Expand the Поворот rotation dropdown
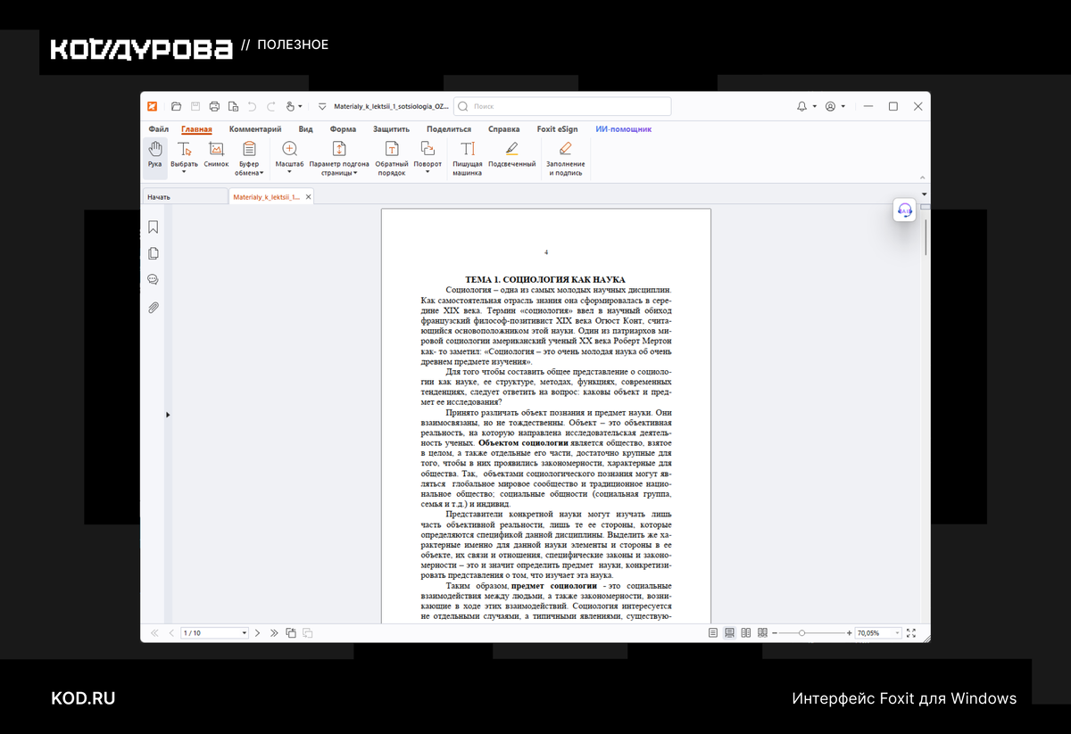The height and width of the screenshot is (734, 1071). pyautogui.click(x=428, y=155)
